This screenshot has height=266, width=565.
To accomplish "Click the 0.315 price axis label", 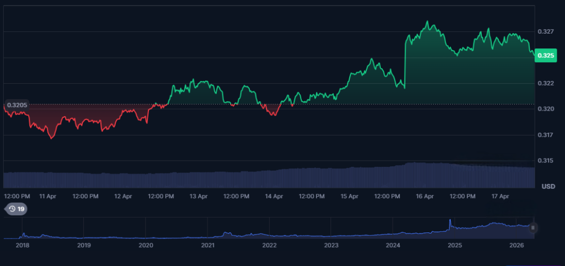I will pyautogui.click(x=545, y=161).
